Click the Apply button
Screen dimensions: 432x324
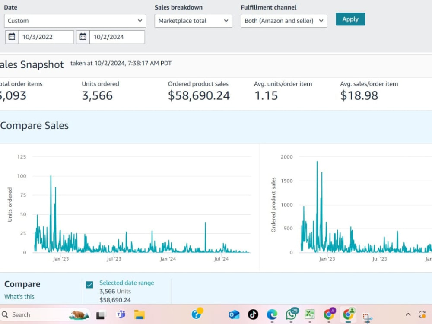click(x=350, y=19)
